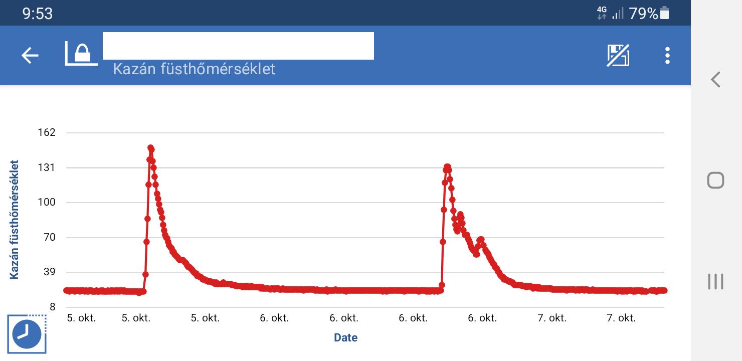Click the "Date" x-axis label
Screen dimensions: 742x361
(x=345, y=337)
